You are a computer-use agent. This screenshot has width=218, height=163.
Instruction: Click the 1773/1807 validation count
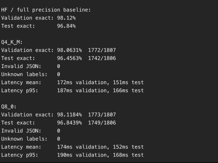click(102, 115)
